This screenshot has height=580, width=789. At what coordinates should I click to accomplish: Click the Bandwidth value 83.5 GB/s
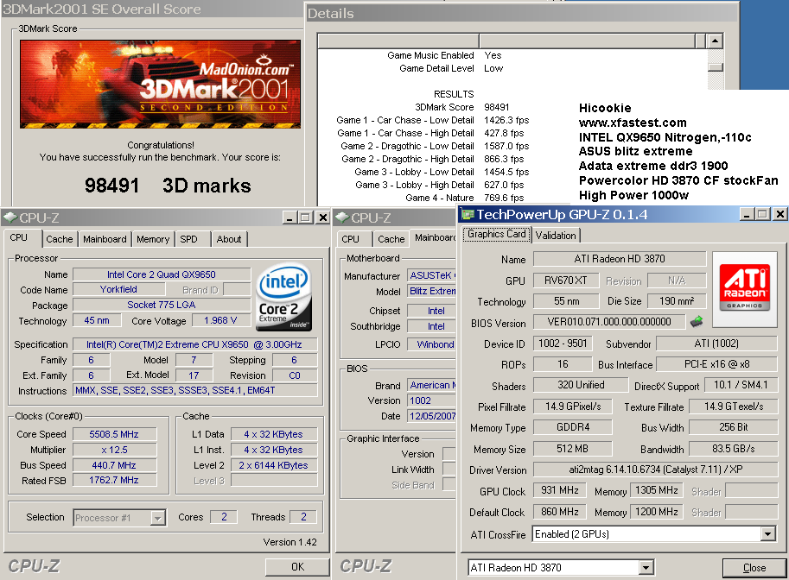pyautogui.click(x=733, y=448)
